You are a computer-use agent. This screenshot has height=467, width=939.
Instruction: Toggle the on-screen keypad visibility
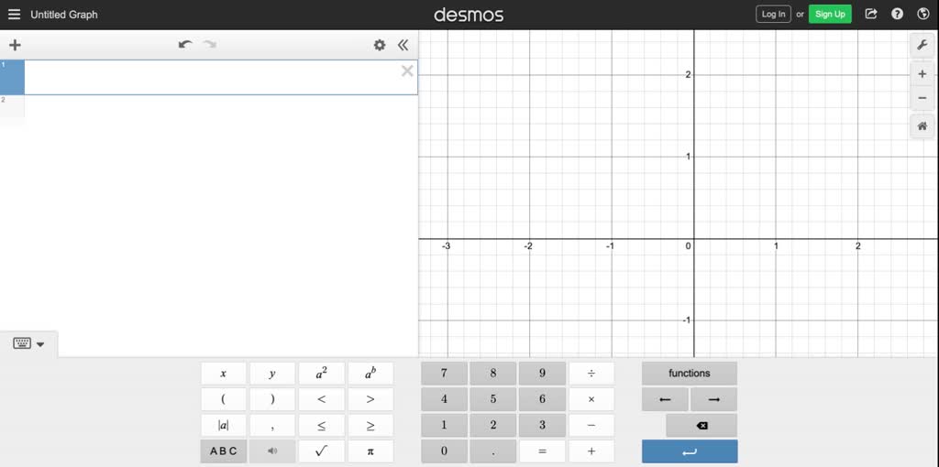click(28, 344)
